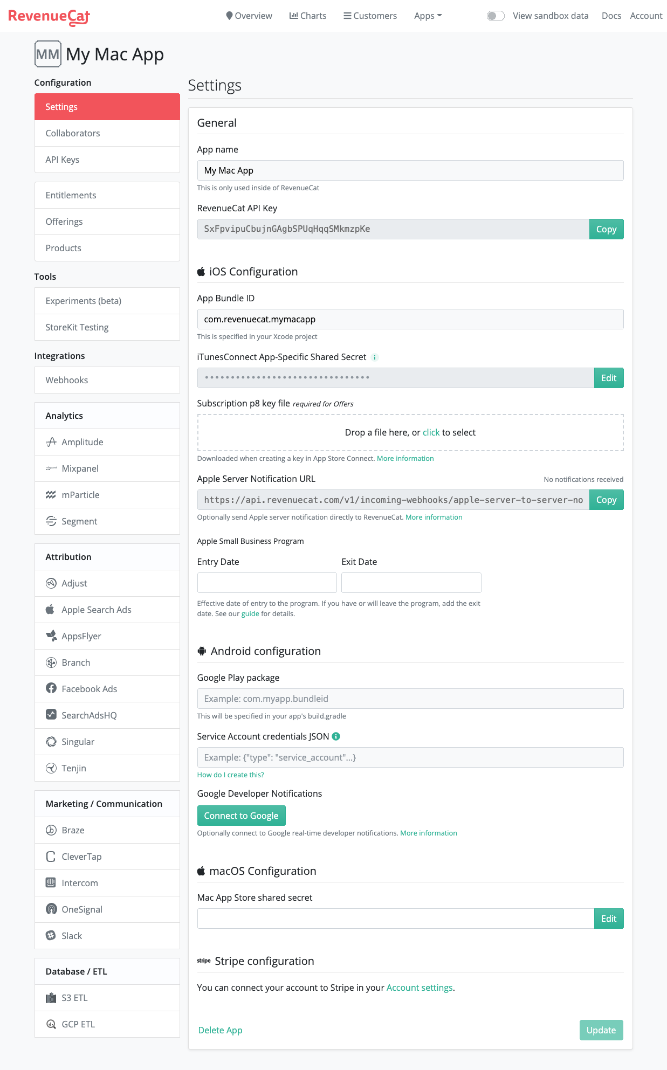Click the RevenueCat logo
This screenshot has height=1070, width=667.
(x=49, y=17)
